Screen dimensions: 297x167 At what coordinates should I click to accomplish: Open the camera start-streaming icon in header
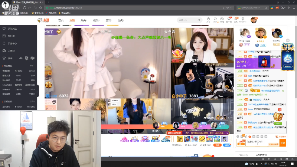point(222,20)
